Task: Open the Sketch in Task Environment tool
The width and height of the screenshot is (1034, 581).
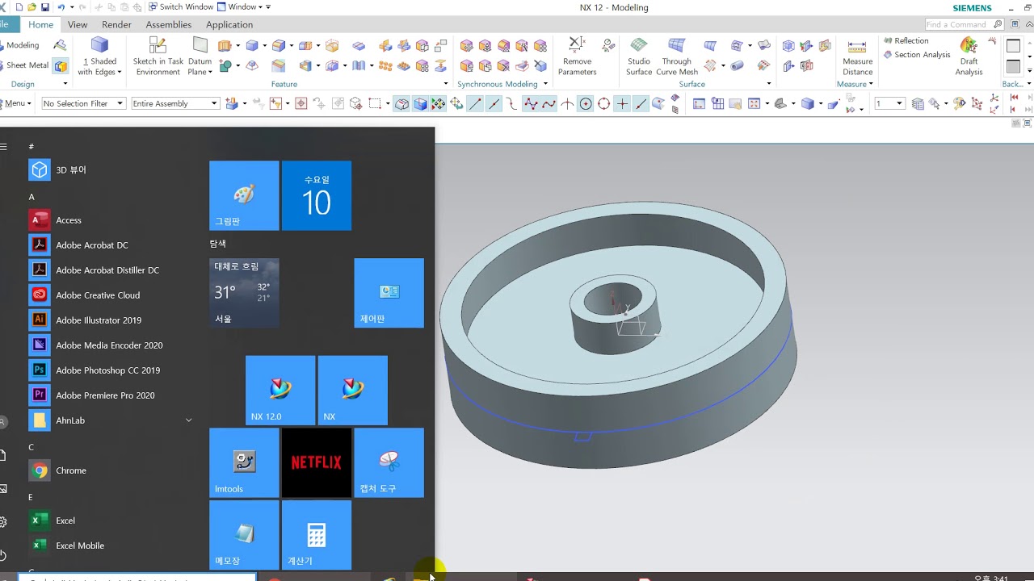Action: 158,56
